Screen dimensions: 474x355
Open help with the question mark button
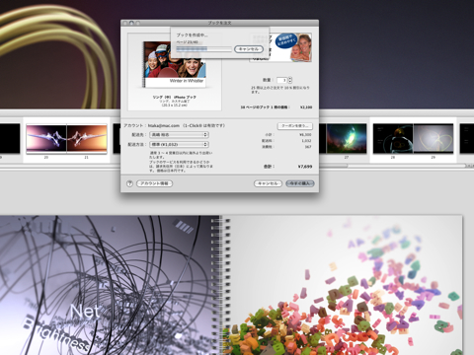(x=129, y=183)
